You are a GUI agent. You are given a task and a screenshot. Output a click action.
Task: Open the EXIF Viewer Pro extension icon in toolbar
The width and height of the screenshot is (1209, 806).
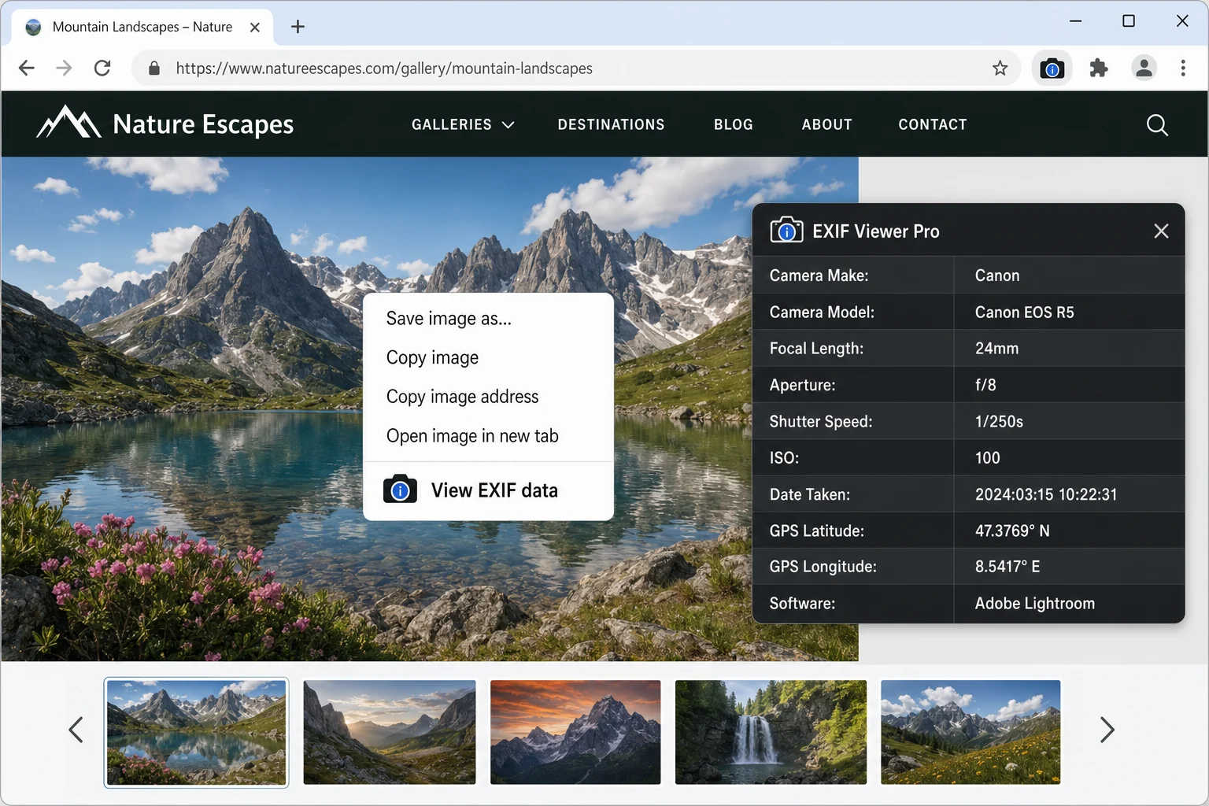click(1052, 68)
